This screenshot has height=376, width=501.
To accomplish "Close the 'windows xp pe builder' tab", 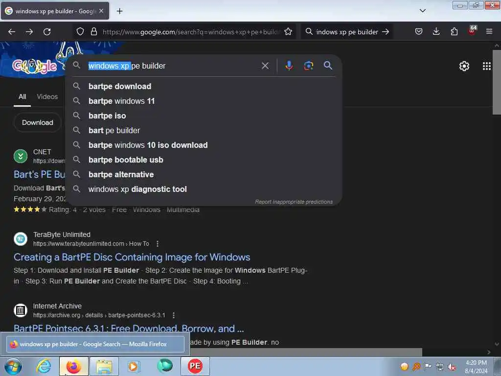I will coord(101,11).
